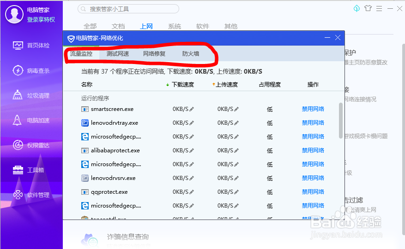This screenshot has width=405, height=249.
Task: Minimize the 网络优化 dialog
Action: click(327, 38)
